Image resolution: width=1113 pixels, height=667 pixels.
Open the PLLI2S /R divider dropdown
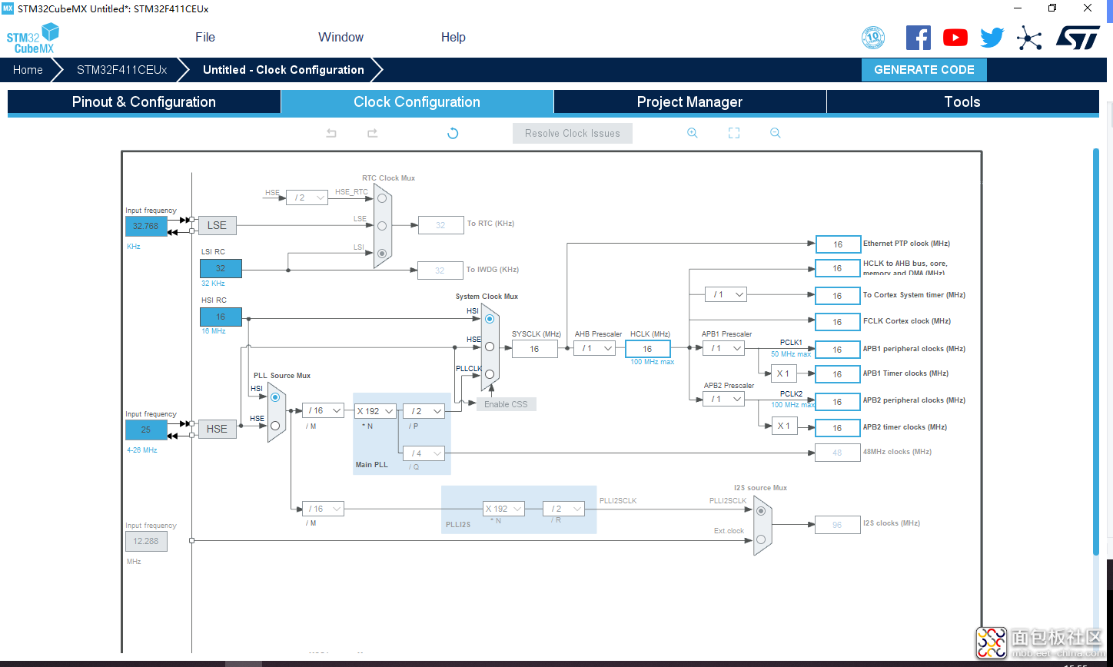coord(563,509)
